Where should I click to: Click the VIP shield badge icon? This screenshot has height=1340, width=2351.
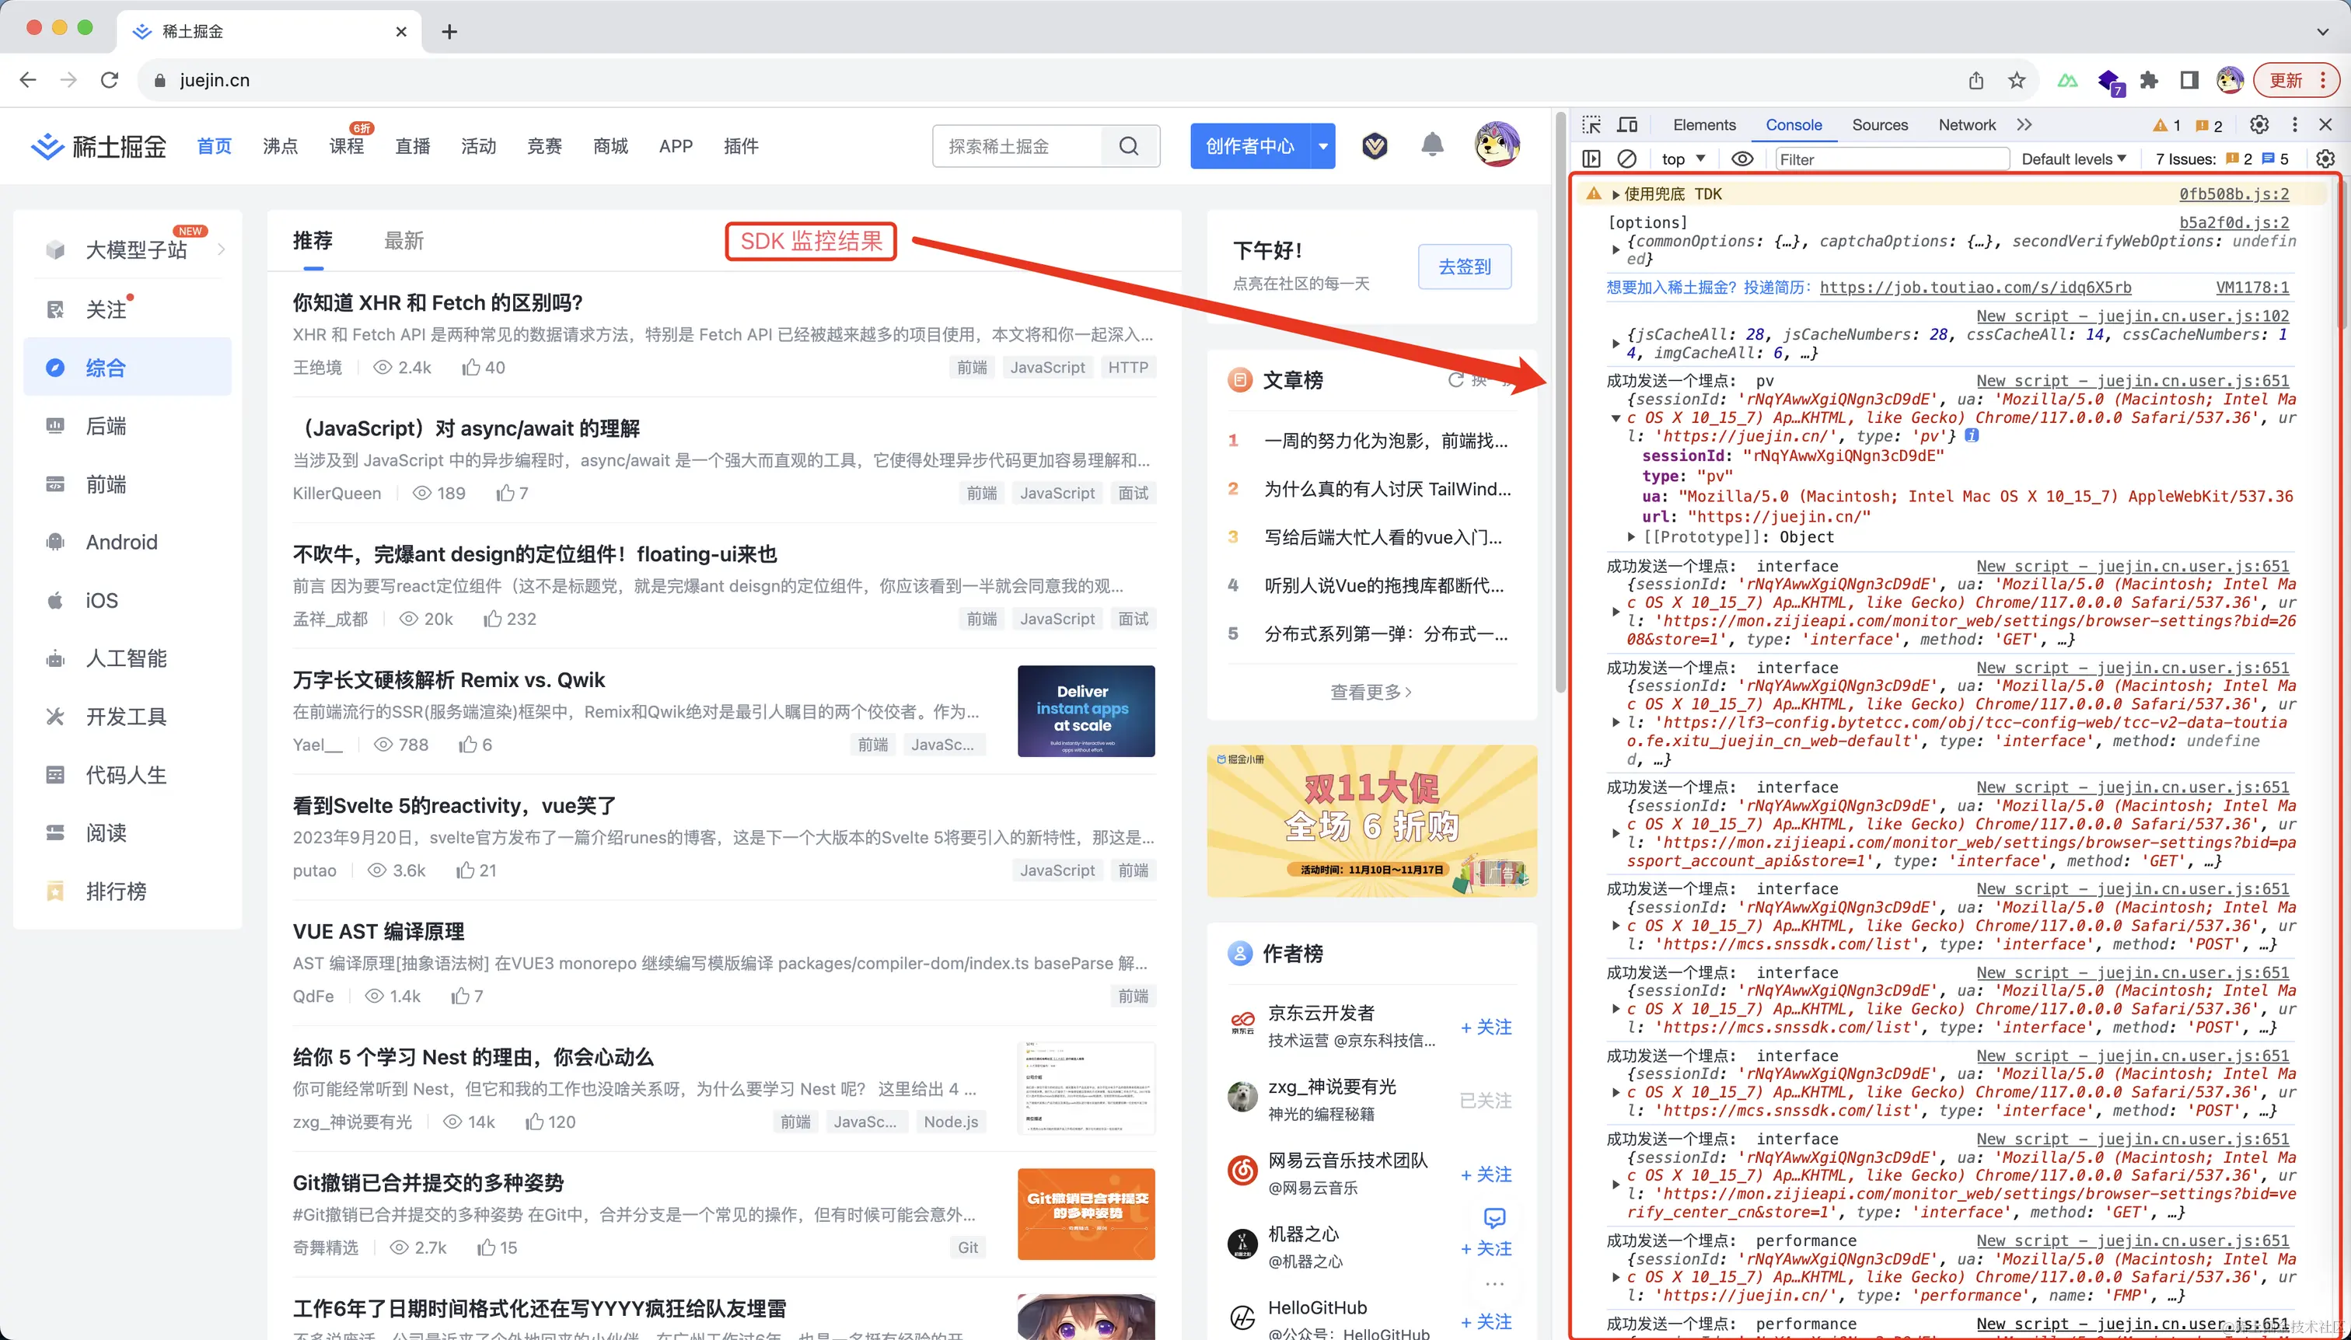tap(1375, 145)
